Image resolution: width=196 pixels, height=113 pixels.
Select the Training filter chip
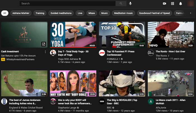40,13
